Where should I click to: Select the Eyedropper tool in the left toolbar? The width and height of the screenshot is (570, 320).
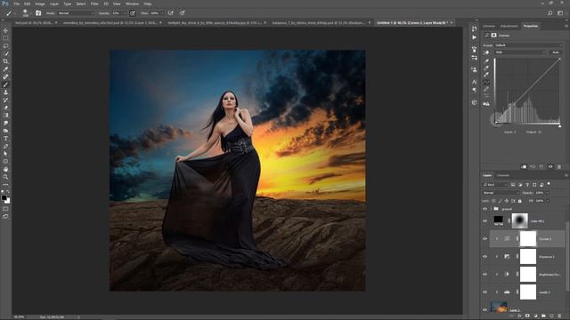tap(5, 69)
